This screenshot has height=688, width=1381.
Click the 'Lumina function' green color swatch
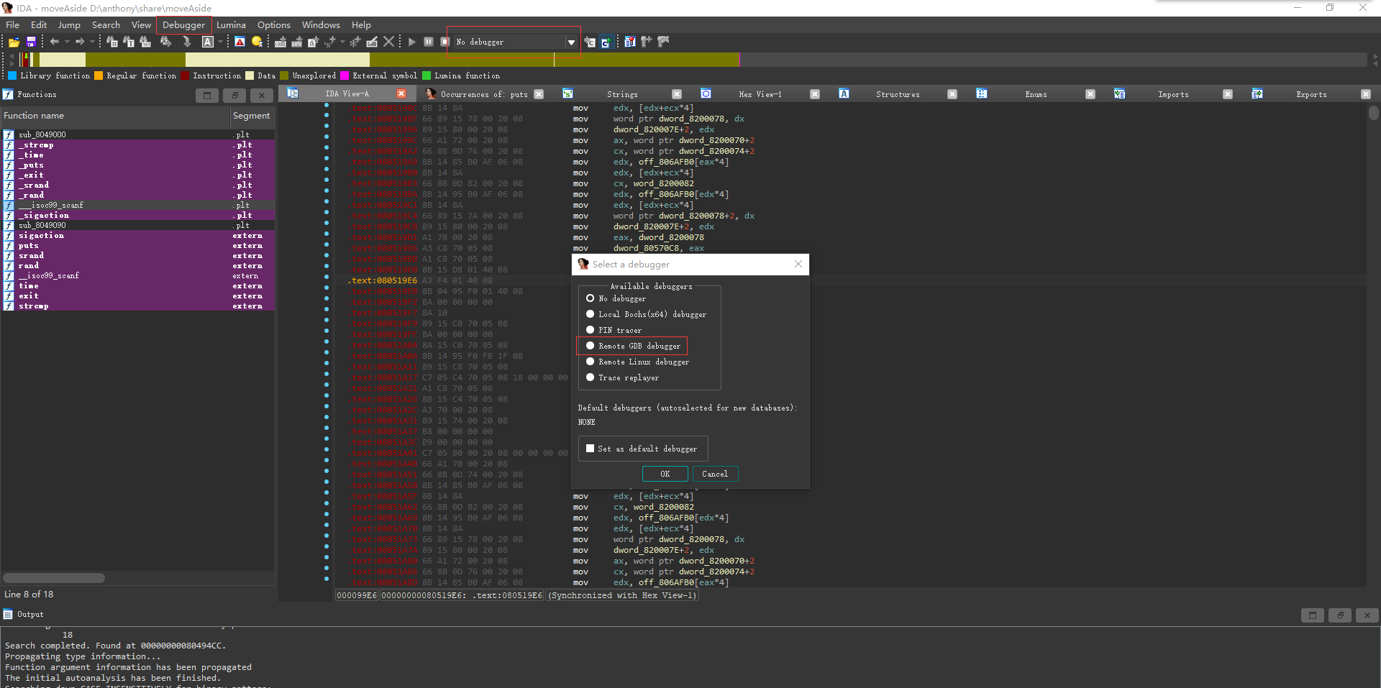(427, 75)
